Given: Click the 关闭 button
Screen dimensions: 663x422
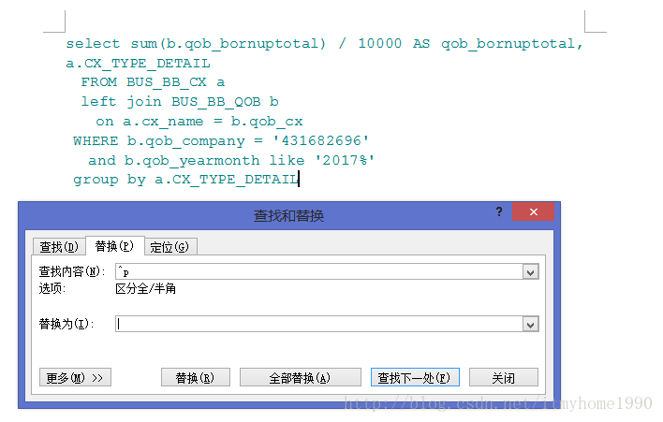Looking at the screenshot, I should (x=504, y=377).
